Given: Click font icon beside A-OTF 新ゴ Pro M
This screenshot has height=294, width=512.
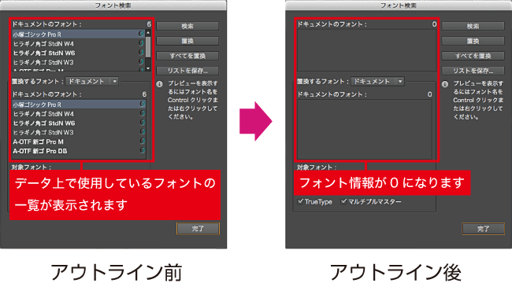Looking at the screenshot, I should 143,141.
